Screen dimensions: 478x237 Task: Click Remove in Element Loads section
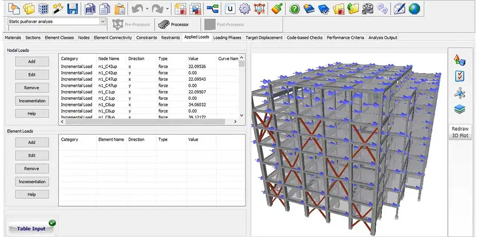(x=32, y=168)
